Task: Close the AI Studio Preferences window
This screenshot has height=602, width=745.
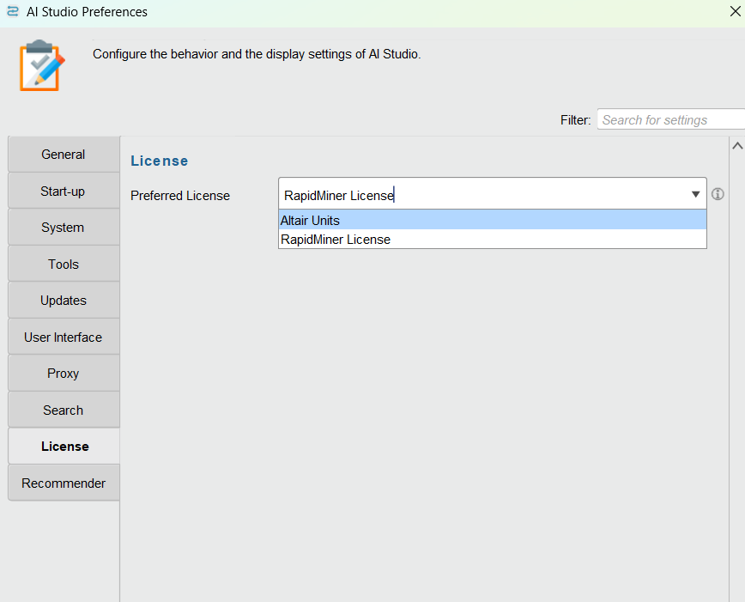Action: [735, 11]
